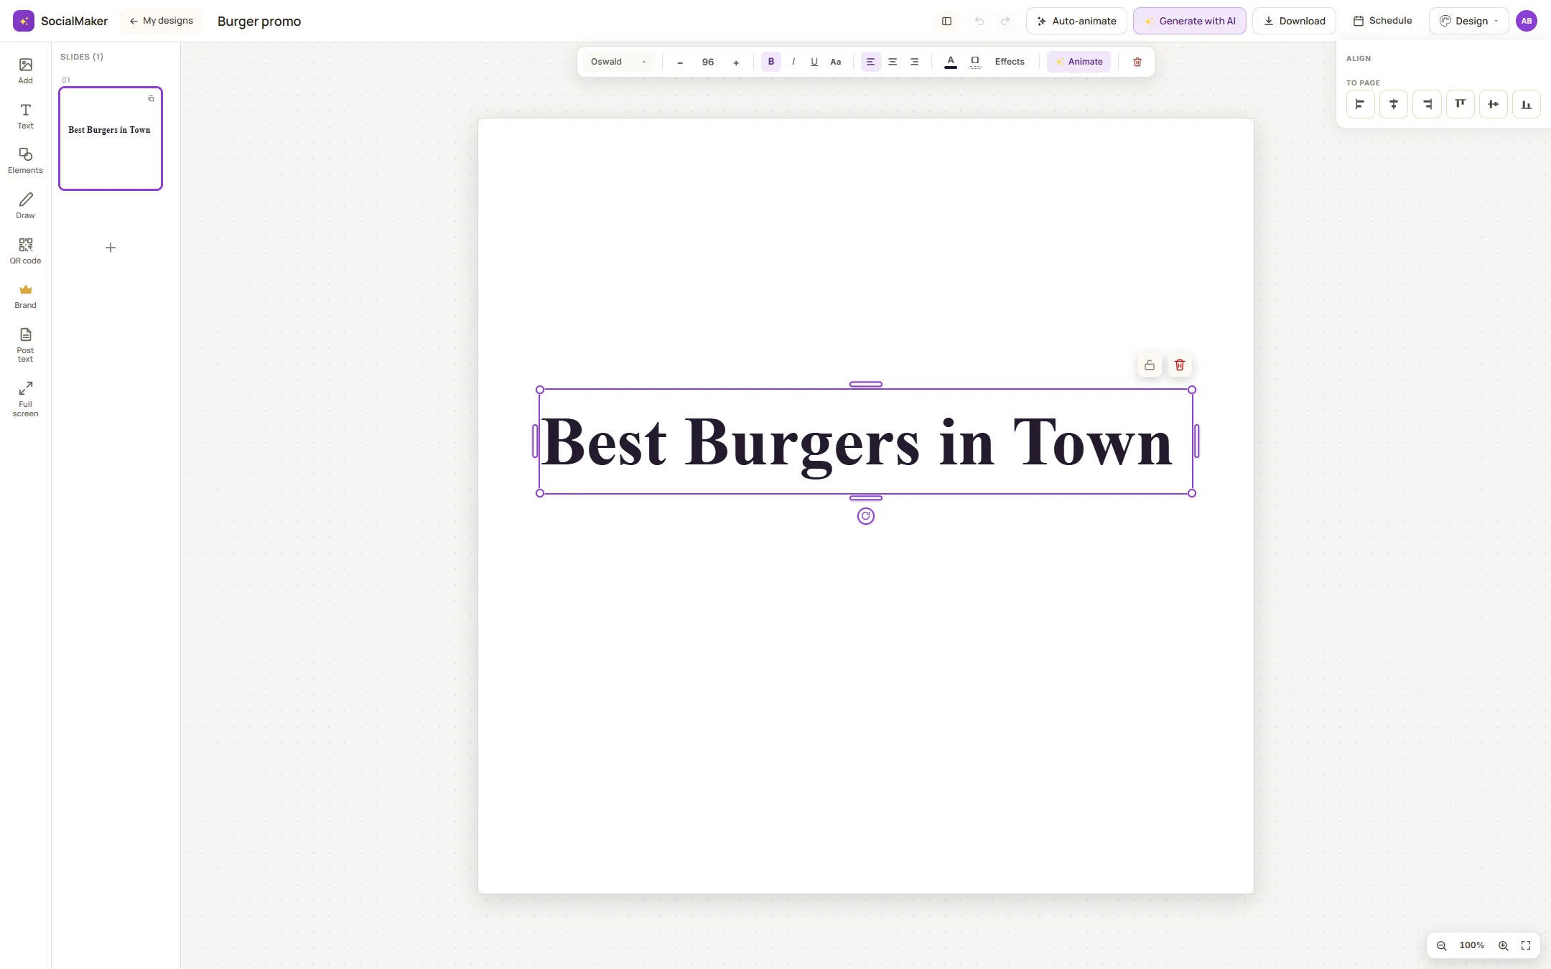The image size is (1551, 969).
Task: Align element to page top
Action: coord(1460,104)
